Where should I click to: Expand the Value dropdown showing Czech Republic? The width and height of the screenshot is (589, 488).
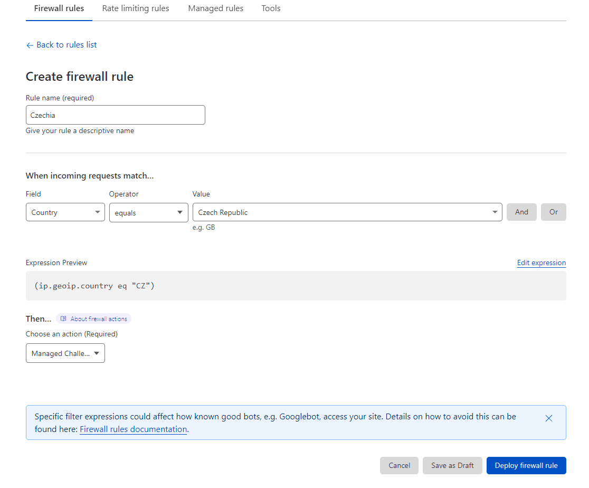[347, 212]
